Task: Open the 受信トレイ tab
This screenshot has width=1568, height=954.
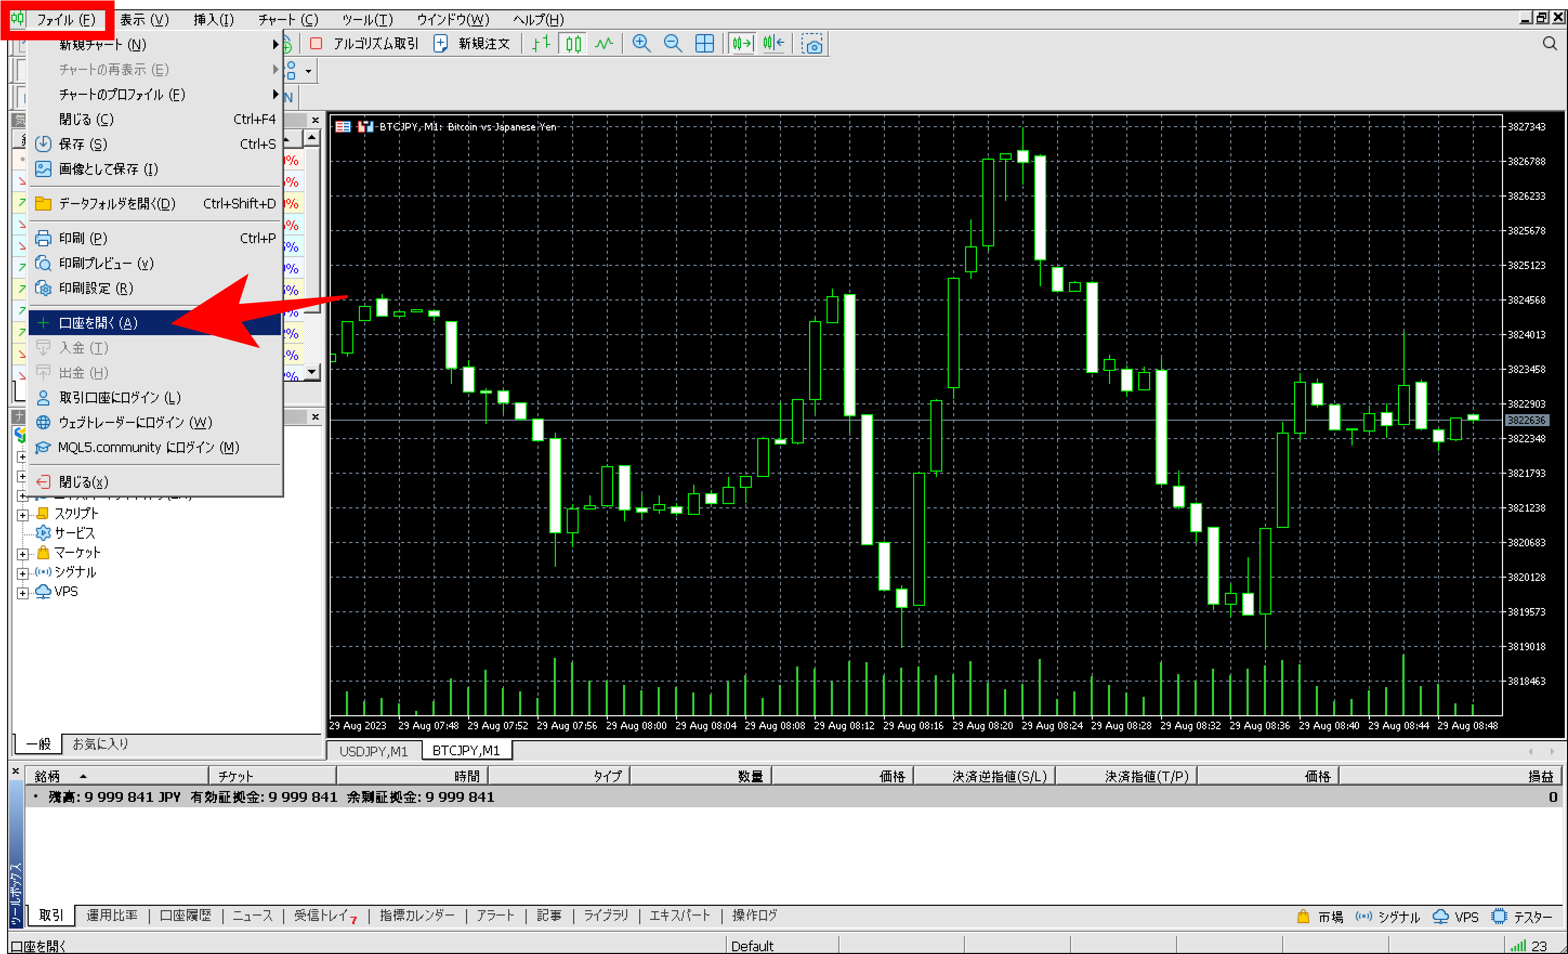Action: click(326, 915)
